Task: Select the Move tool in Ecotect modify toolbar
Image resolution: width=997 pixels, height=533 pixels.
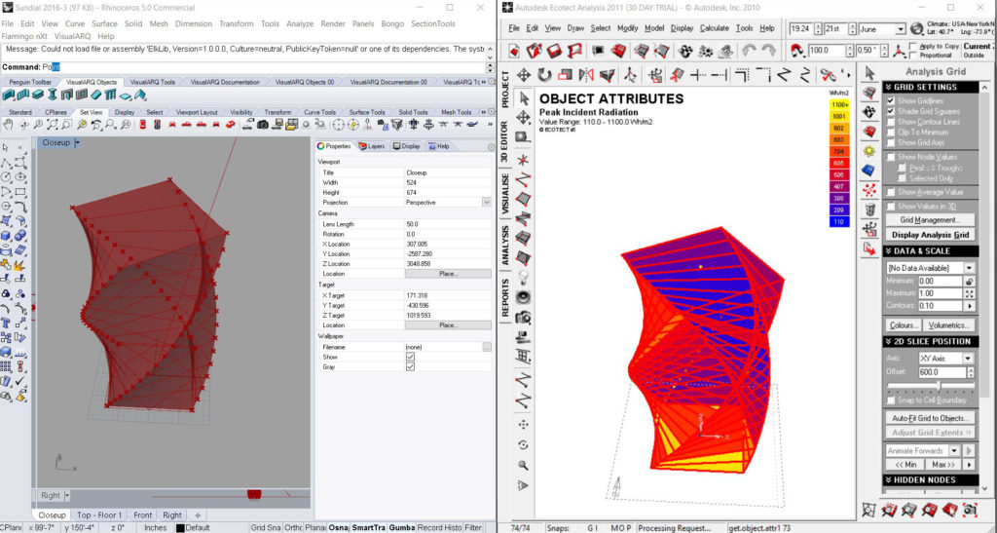Action: coord(523,76)
